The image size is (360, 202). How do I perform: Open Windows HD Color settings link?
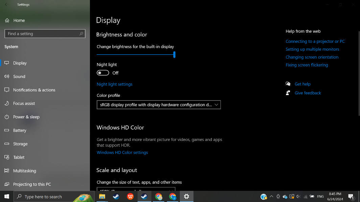122,152
